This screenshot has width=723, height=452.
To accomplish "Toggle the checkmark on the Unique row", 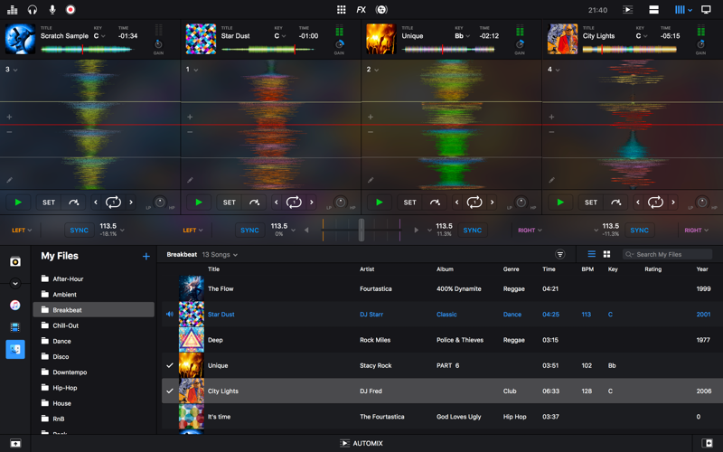I will 170,365.
